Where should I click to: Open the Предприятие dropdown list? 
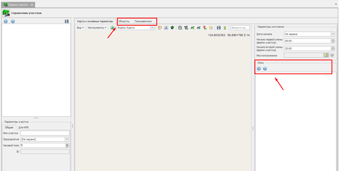[67, 139]
